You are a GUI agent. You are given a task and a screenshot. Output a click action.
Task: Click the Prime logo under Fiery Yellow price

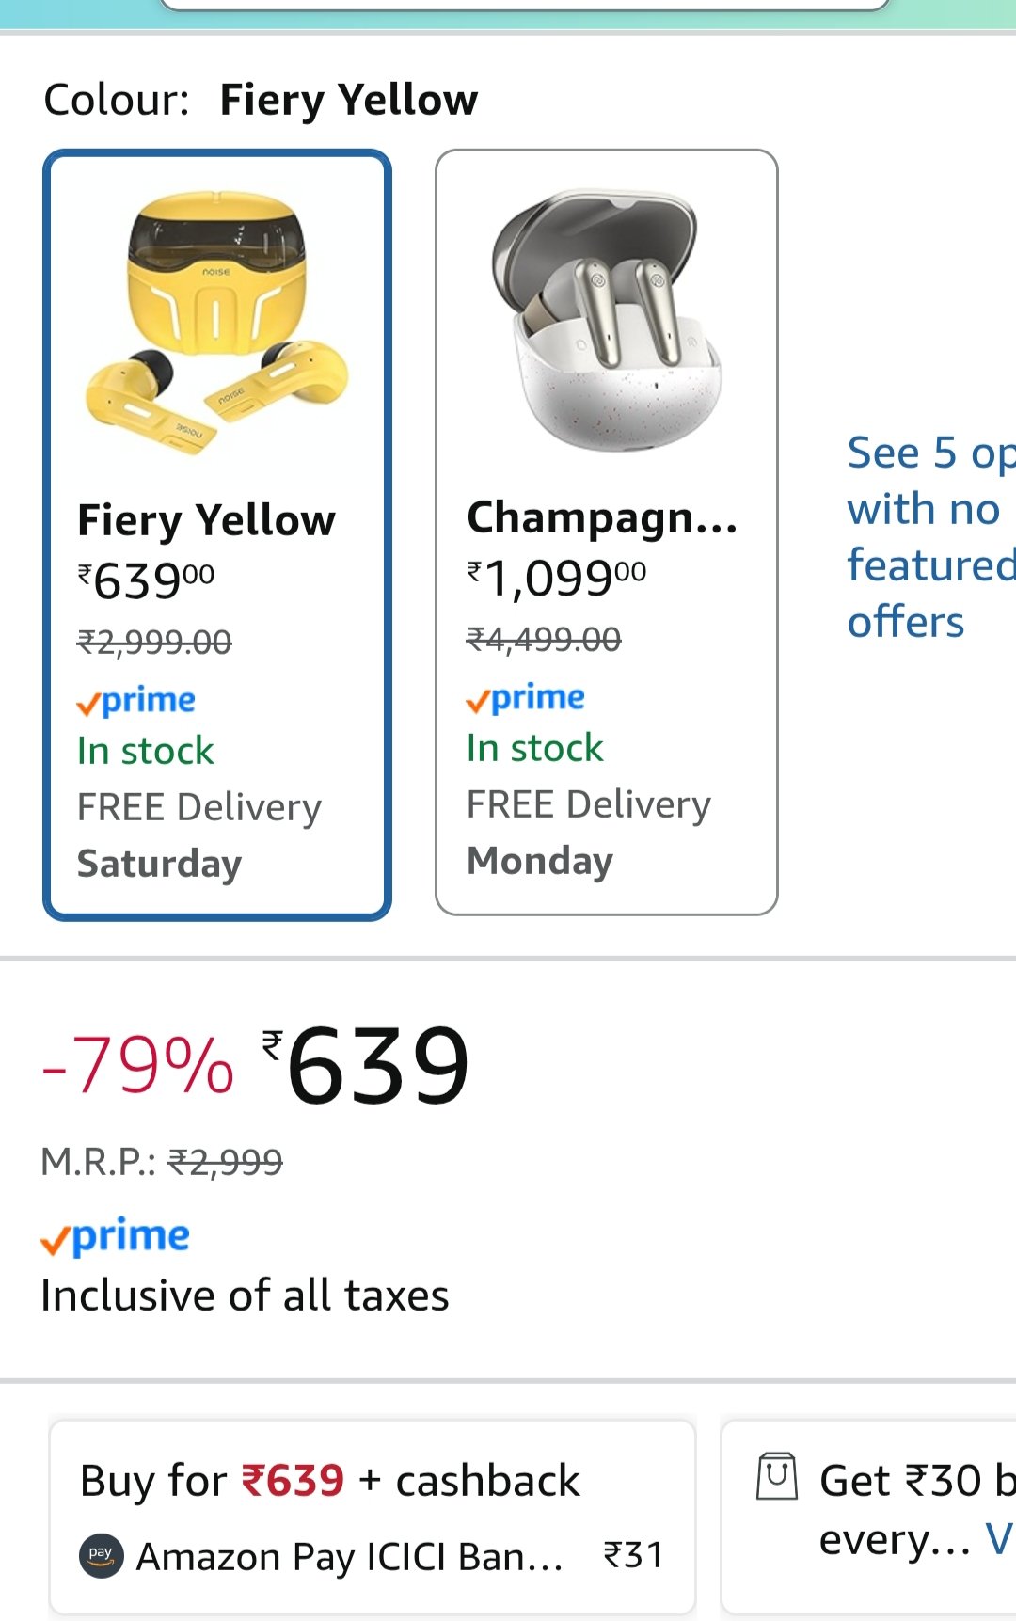(x=136, y=701)
